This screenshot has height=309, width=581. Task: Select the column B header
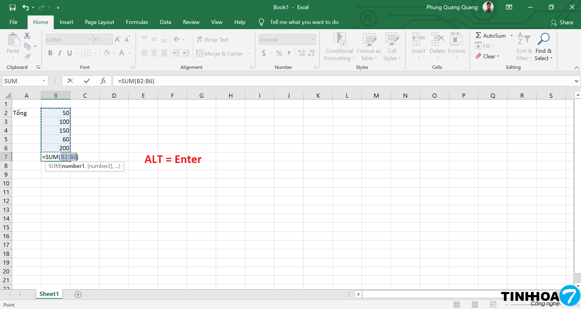[56, 96]
